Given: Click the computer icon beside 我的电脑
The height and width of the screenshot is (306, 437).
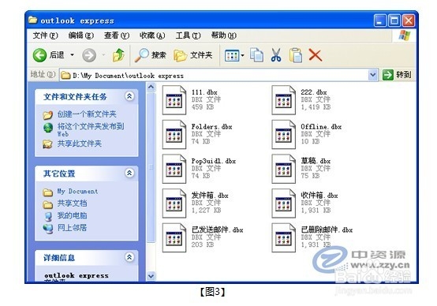Looking at the screenshot, I should point(48,216).
